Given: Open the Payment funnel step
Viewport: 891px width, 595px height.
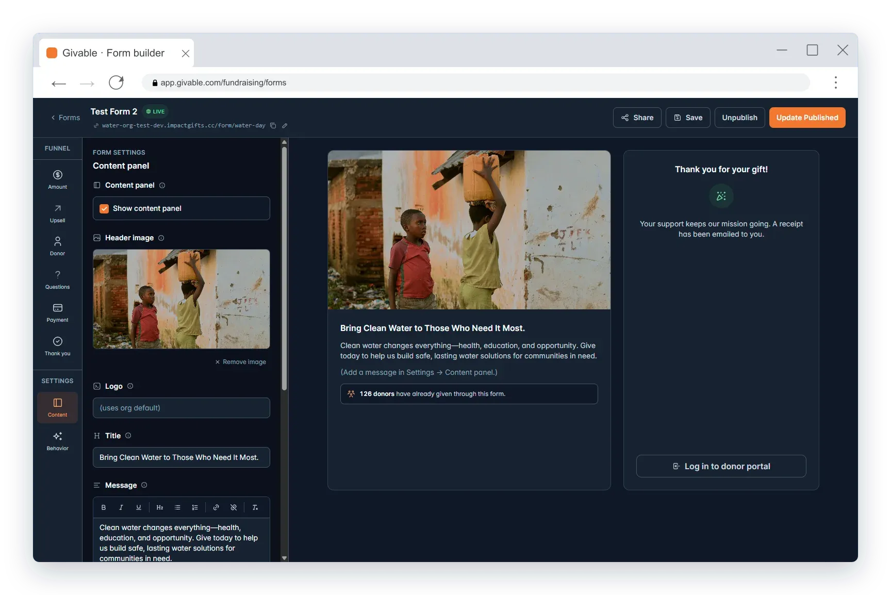Looking at the screenshot, I should tap(57, 312).
